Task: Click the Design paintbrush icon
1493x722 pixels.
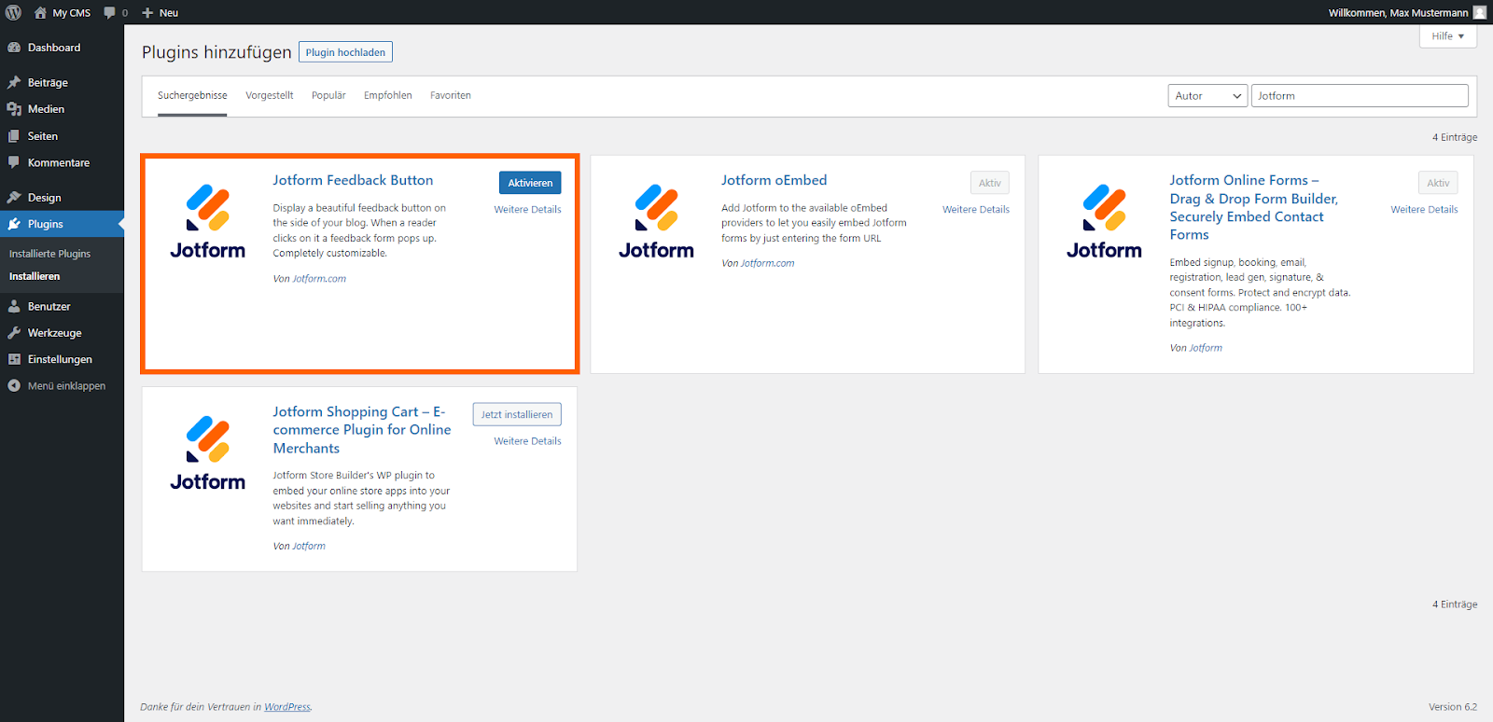Action: [14, 198]
